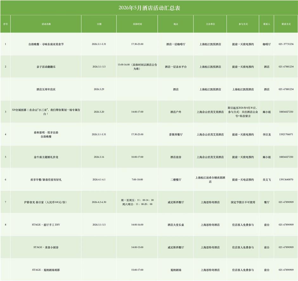Select phone number 021-37731236

[x=286, y=44]
